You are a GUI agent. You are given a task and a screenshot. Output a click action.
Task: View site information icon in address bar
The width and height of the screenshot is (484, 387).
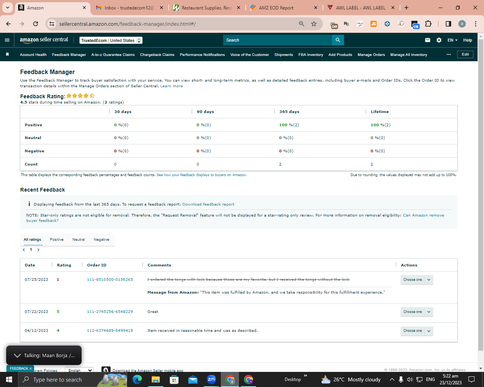coord(52,24)
